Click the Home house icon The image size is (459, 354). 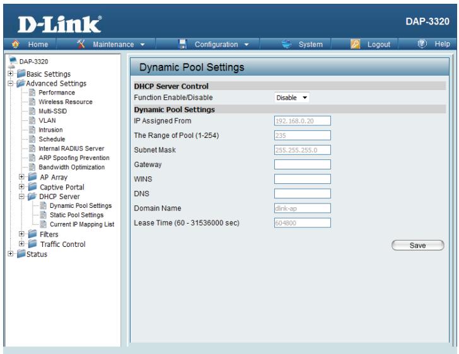tap(16, 44)
